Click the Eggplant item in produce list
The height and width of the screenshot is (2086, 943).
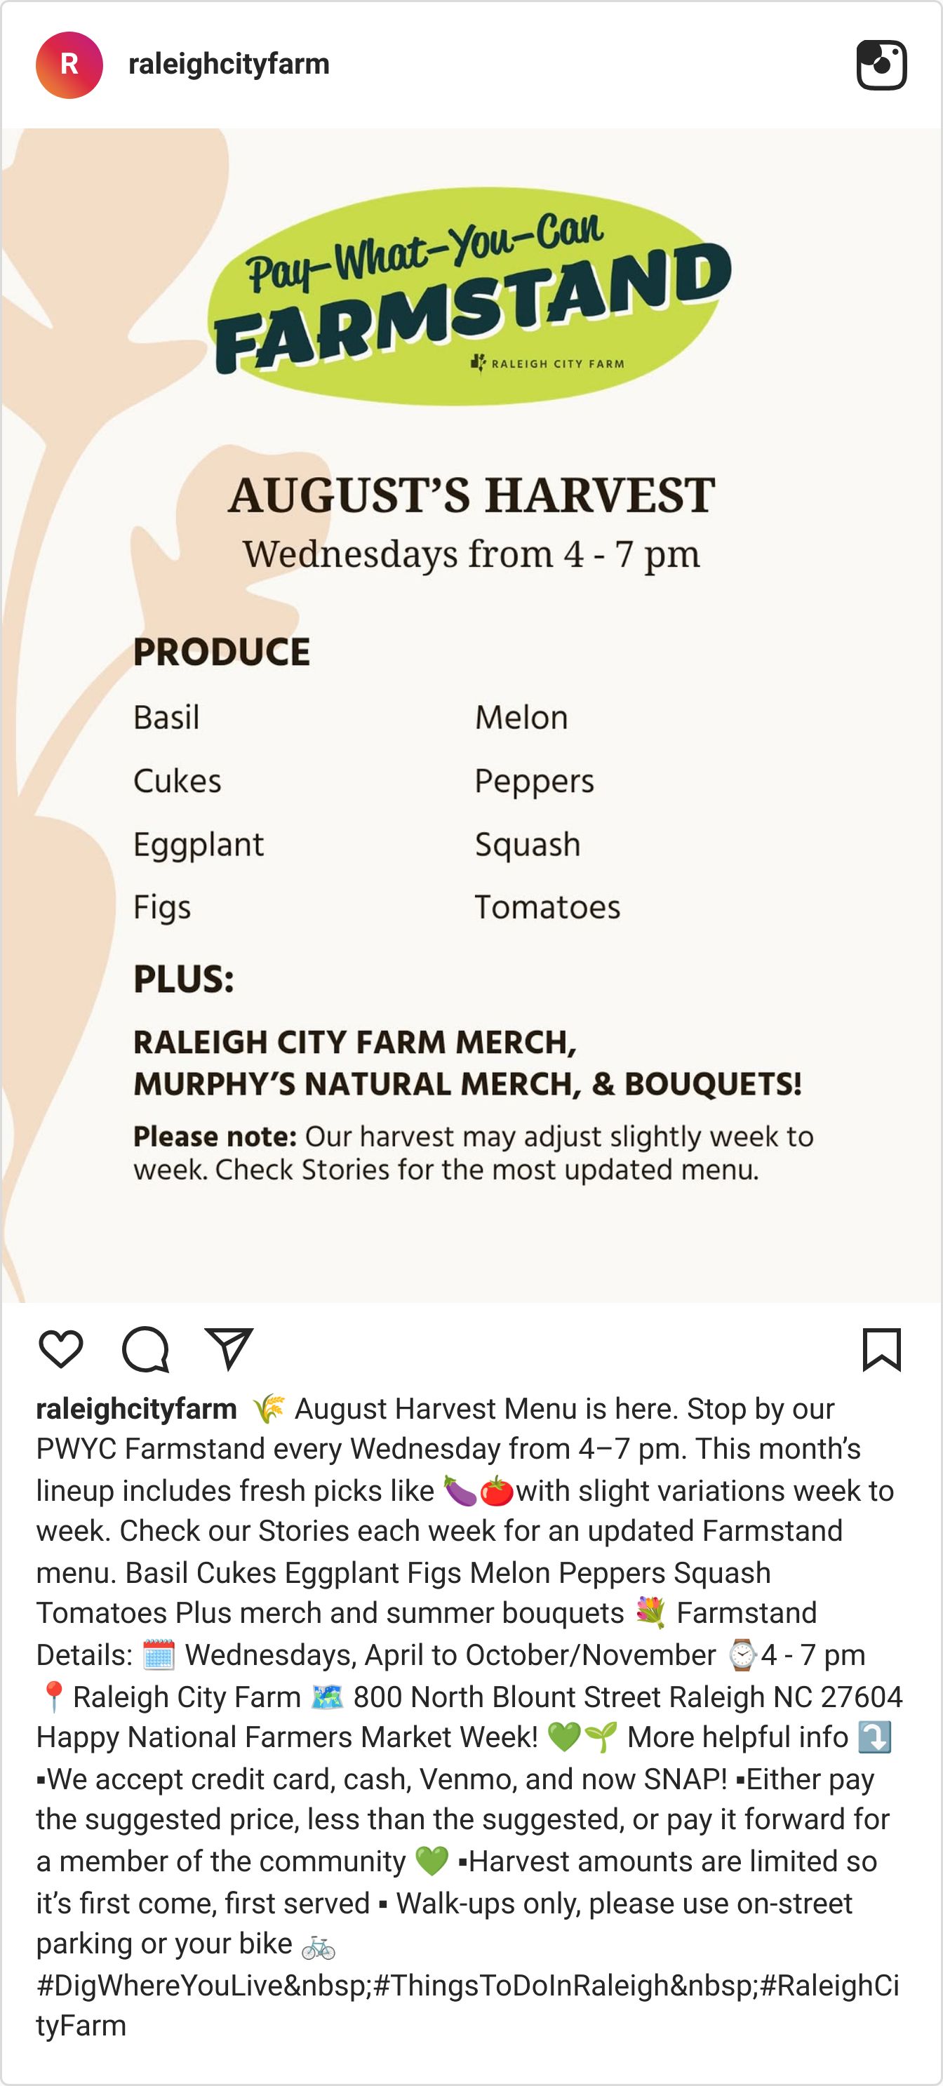point(199,845)
